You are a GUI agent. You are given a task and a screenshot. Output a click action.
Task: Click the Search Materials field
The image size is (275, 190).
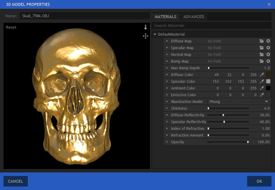[x=211, y=26]
